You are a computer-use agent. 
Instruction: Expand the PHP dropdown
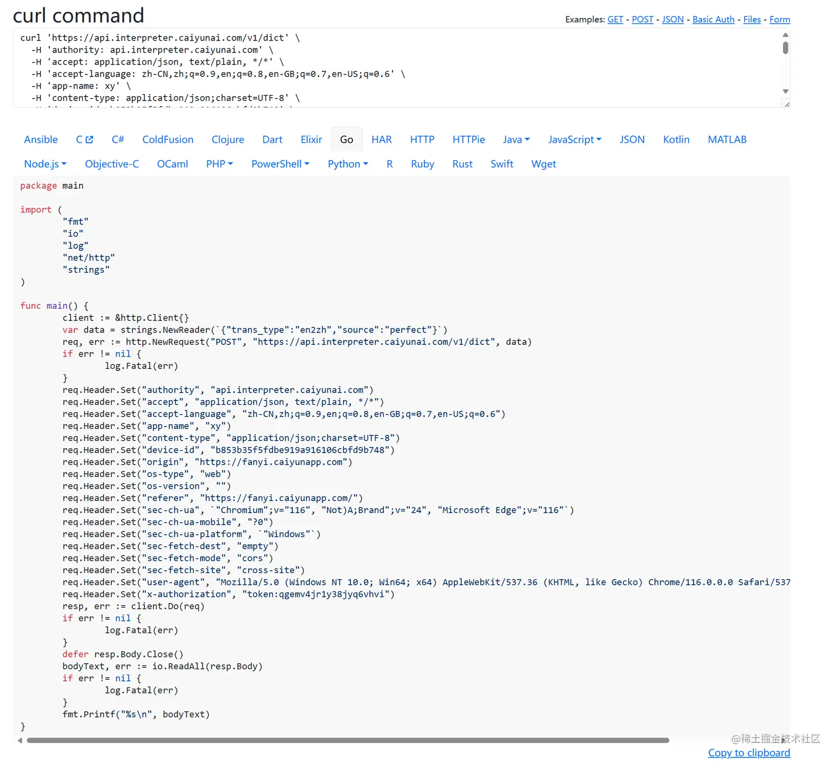219,164
